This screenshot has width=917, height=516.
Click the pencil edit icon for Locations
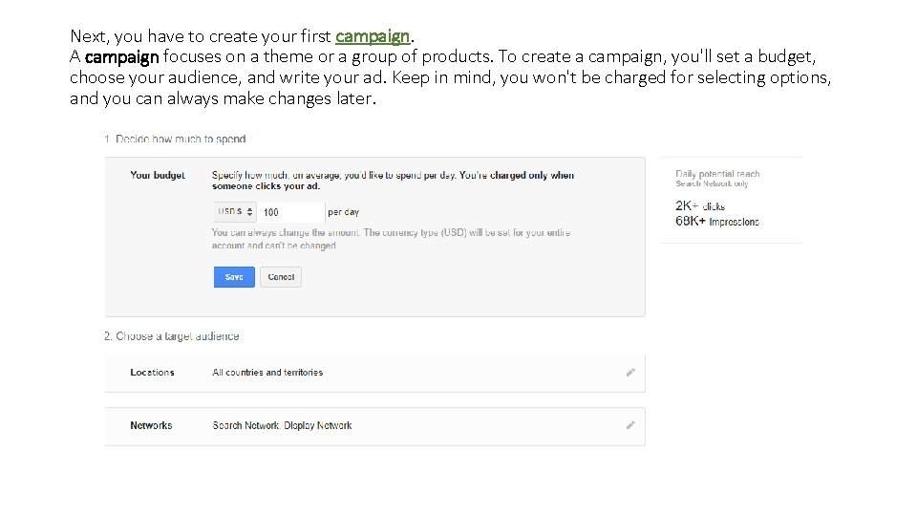coord(630,373)
